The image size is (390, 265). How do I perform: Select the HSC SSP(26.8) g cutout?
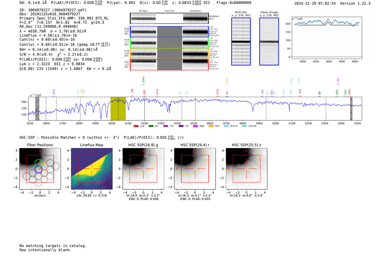143,169
